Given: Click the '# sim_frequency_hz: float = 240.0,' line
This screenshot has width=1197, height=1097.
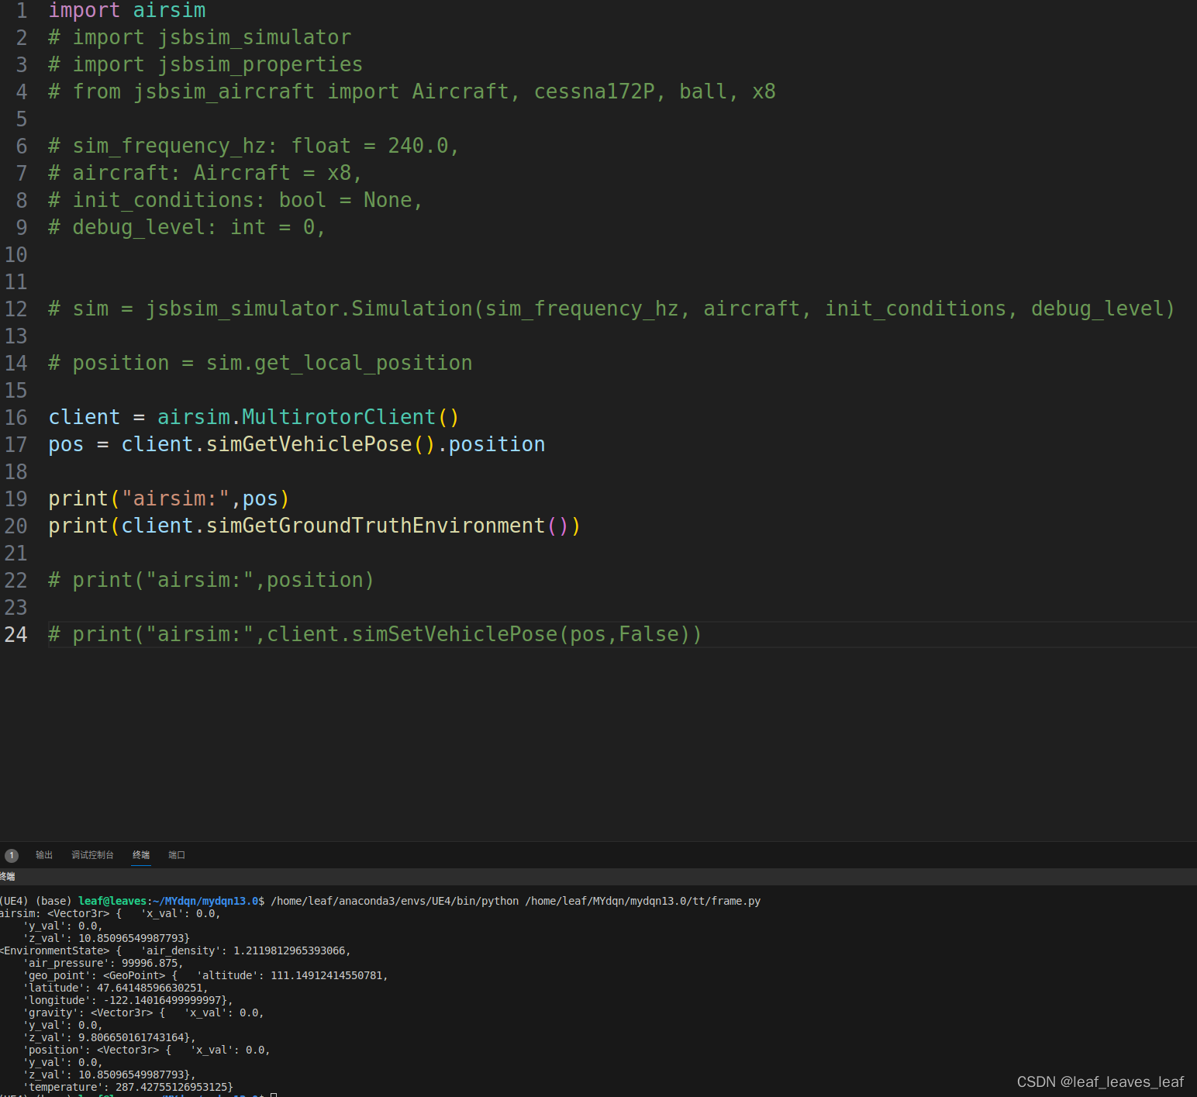Looking at the screenshot, I should tap(254, 146).
